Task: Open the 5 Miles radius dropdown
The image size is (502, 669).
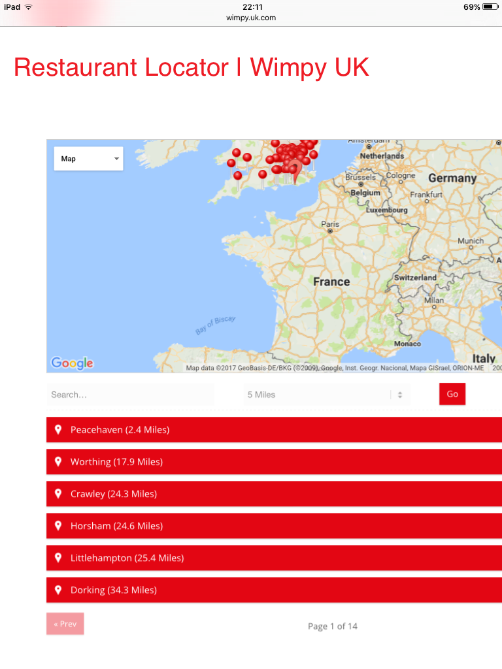Action: [327, 395]
